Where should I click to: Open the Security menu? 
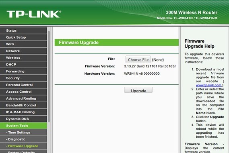[x=23, y=78]
